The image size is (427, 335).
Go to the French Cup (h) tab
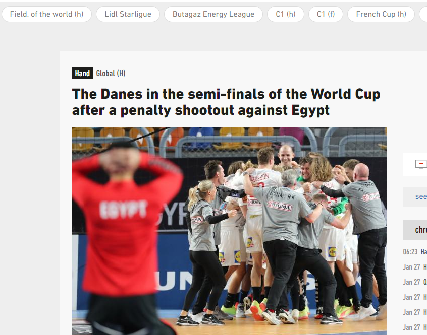tap(381, 14)
